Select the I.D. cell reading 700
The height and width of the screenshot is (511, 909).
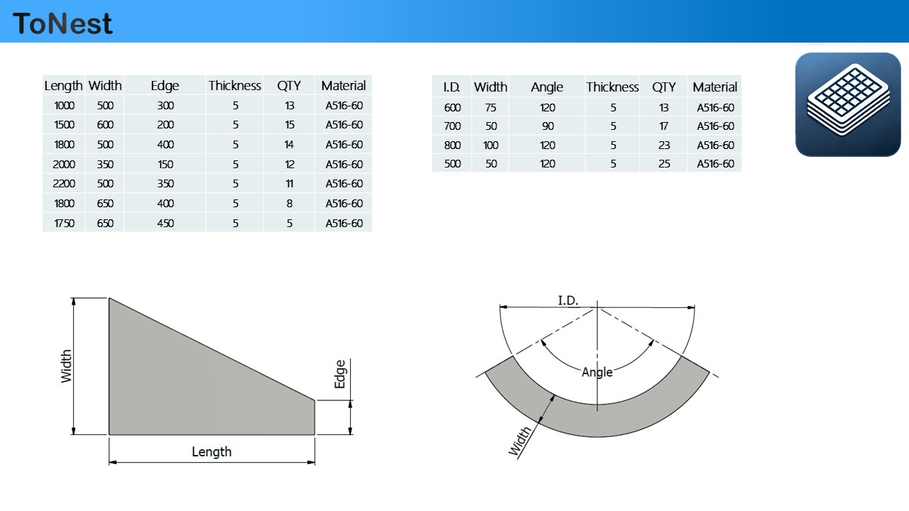coord(452,126)
